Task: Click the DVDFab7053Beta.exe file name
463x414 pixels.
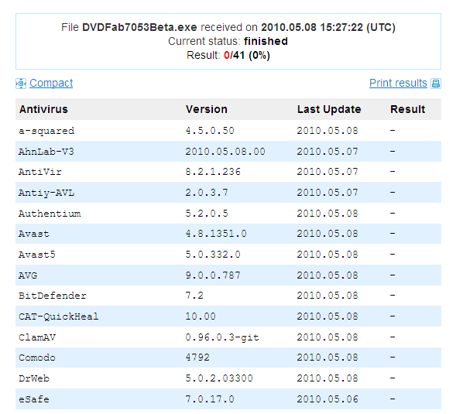Action: 139,27
